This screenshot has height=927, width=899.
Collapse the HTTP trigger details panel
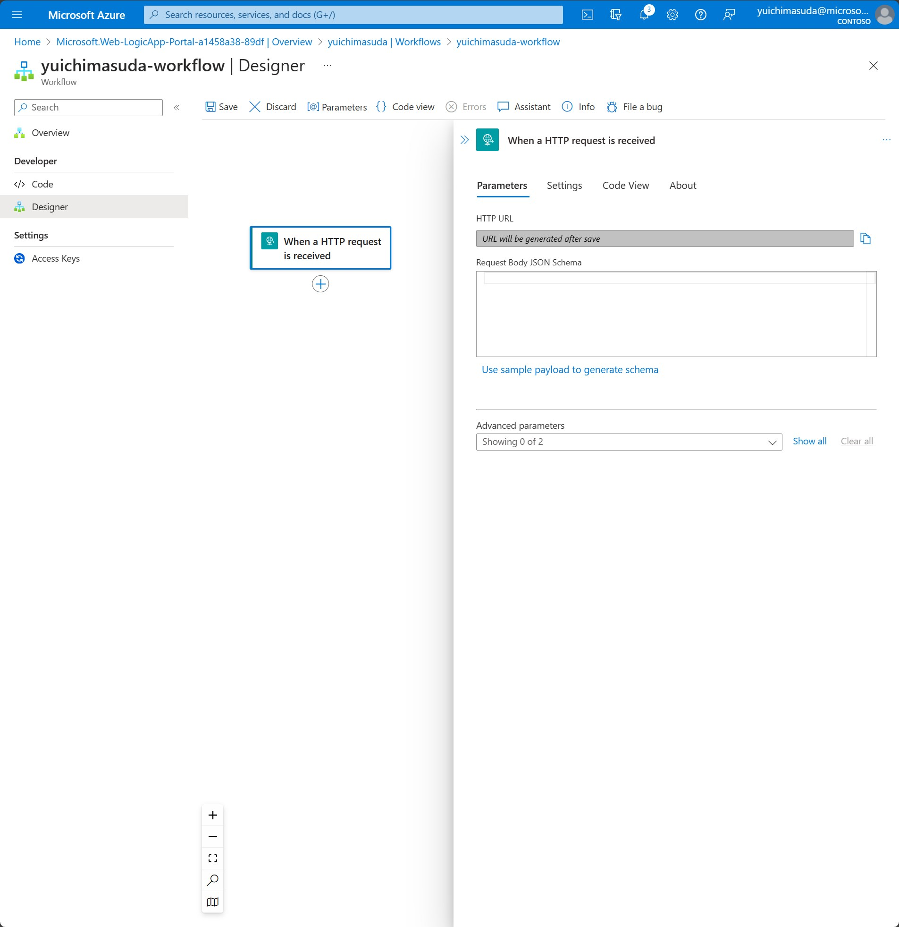(x=464, y=139)
